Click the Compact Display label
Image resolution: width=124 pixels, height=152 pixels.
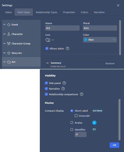(x=54, y=111)
